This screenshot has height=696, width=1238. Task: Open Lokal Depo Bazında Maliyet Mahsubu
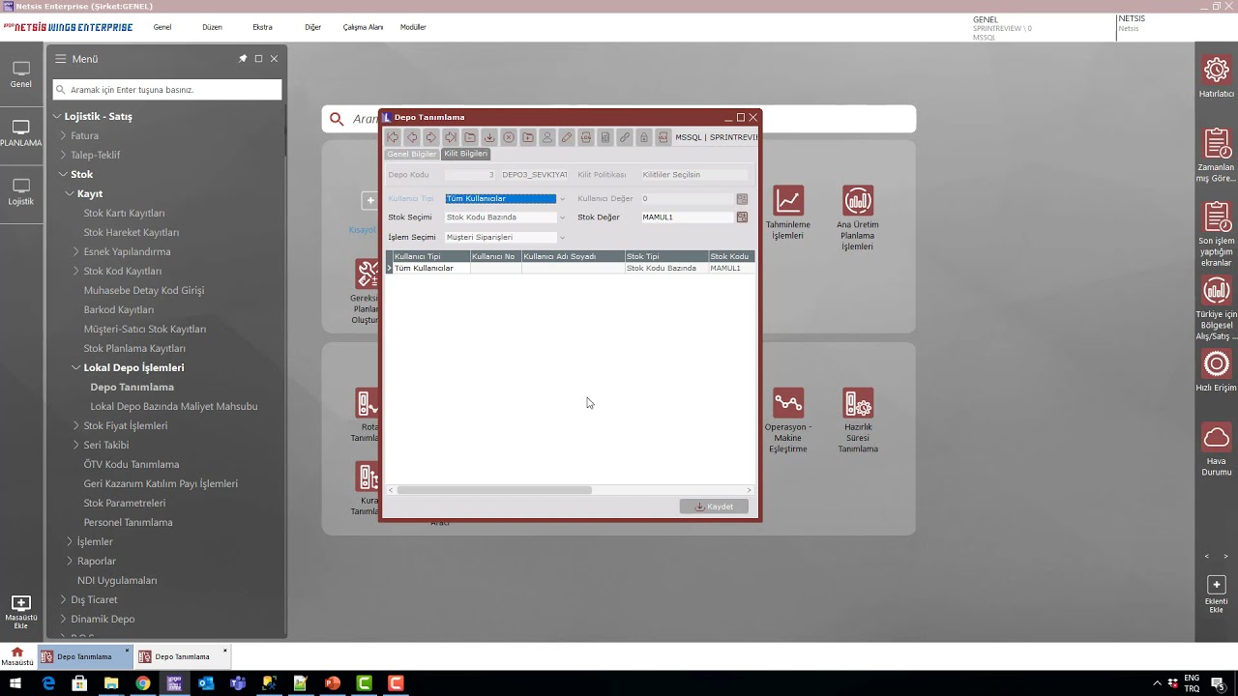point(174,406)
